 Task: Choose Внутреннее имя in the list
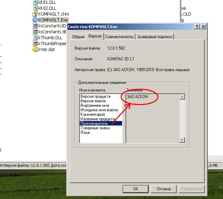pos(95,105)
